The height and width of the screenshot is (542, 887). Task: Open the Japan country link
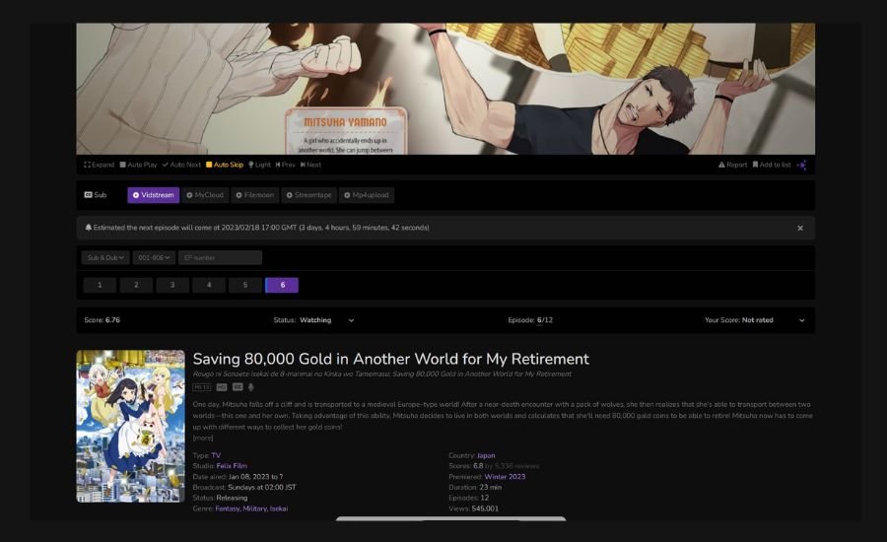pyautogui.click(x=486, y=455)
